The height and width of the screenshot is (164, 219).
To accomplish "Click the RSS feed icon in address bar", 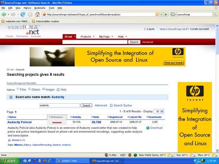I will click(x=157, y=14).
